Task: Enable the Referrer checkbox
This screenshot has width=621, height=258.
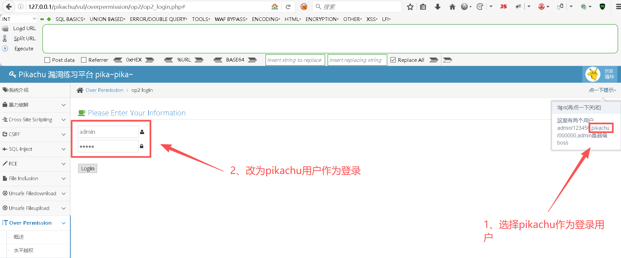Action: (84, 60)
